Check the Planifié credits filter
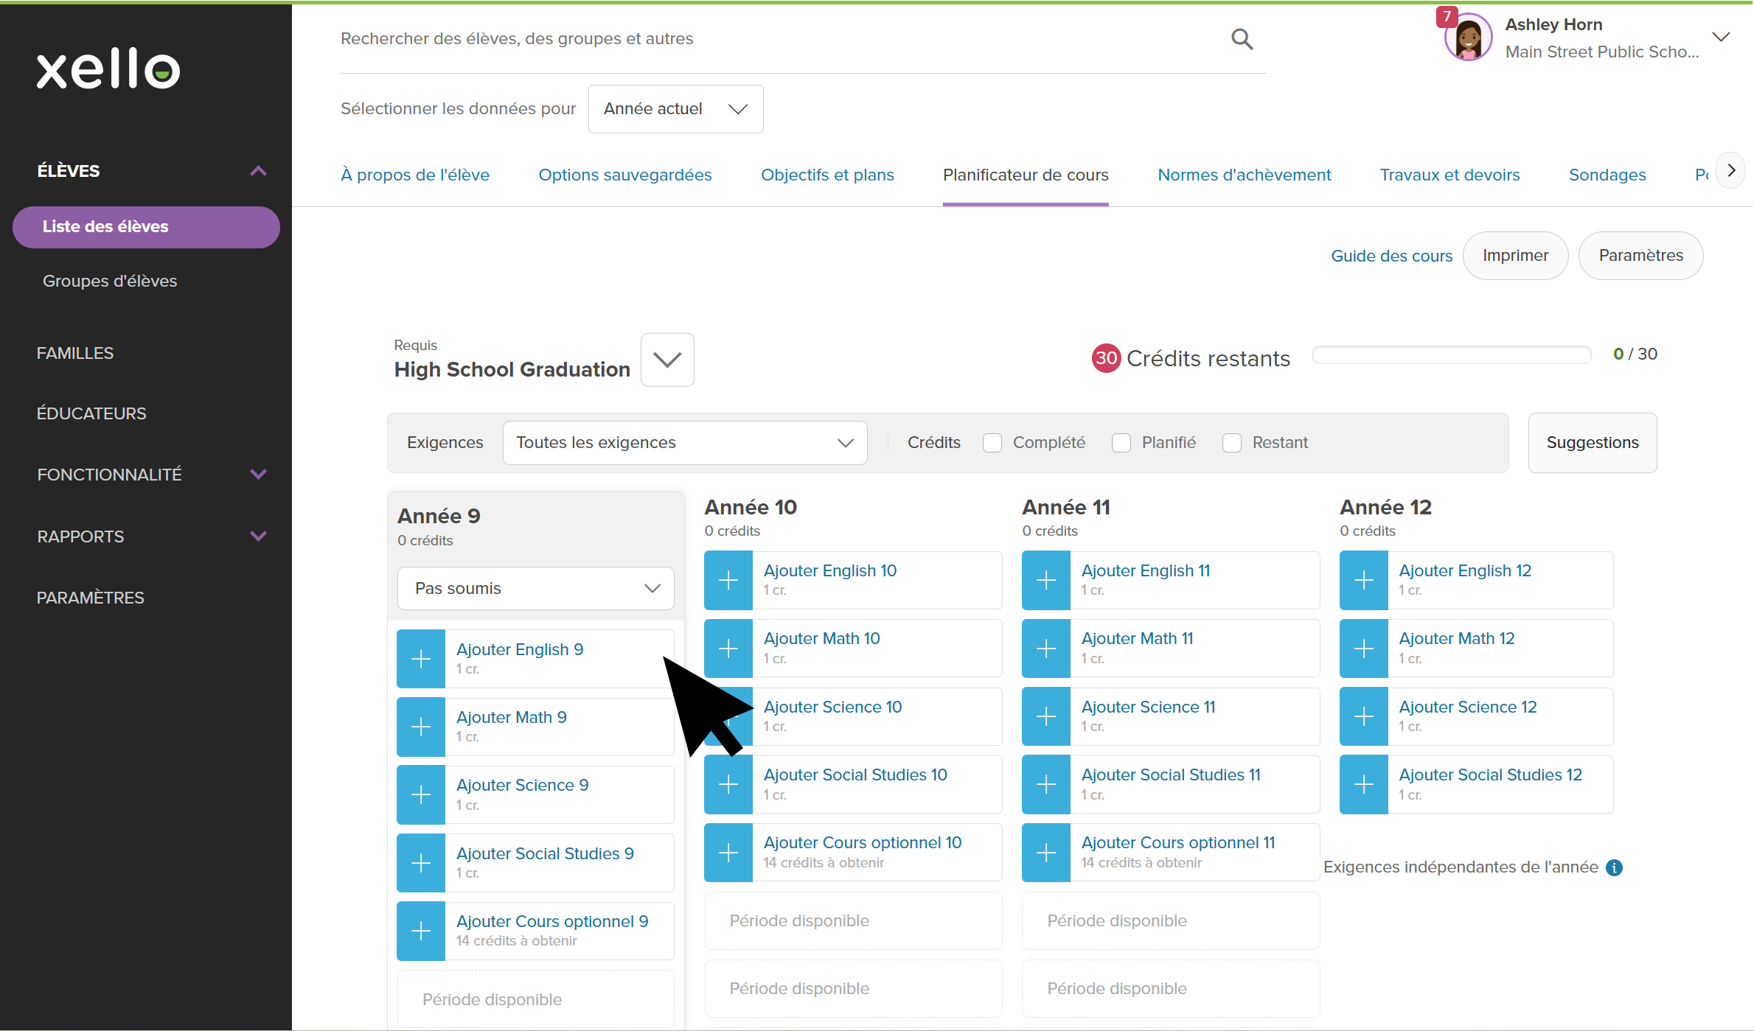Image resolution: width=1754 pixels, height=1031 pixels. coord(1121,443)
